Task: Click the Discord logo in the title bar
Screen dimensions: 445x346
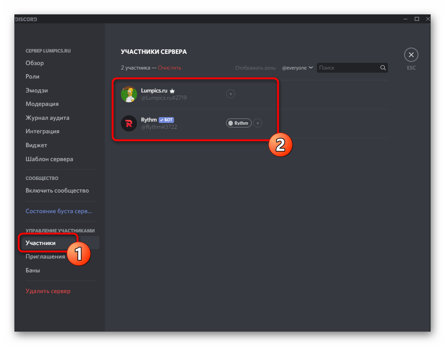Action: [x=26, y=19]
